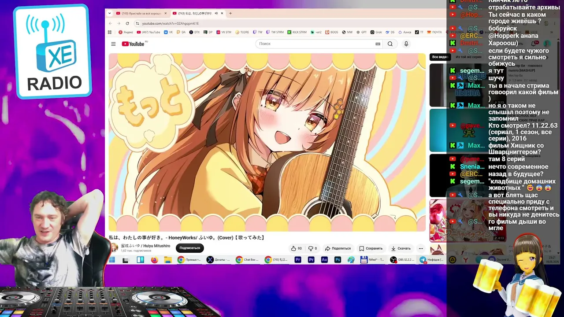This screenshot has width=564, height=317.
Task: Open Adobe Audition from the taskbar
Action: [324, 260]
